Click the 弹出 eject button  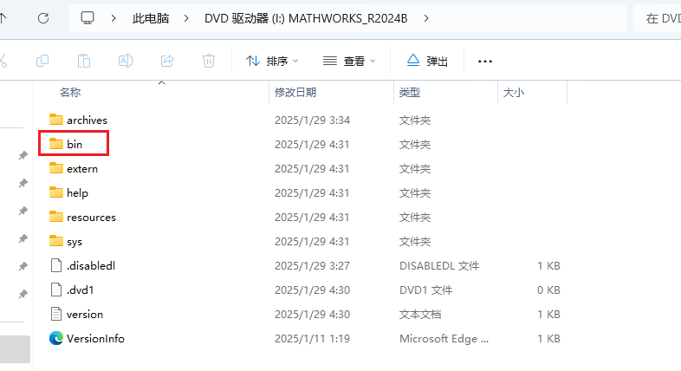point(427,61)
